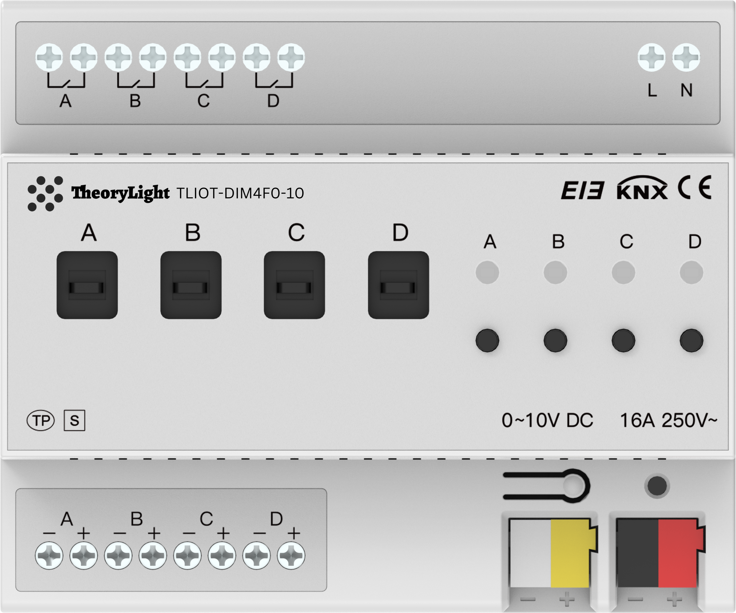Click the boxed S symbol
Screen dimensions: 736x613
pos(74,420)
